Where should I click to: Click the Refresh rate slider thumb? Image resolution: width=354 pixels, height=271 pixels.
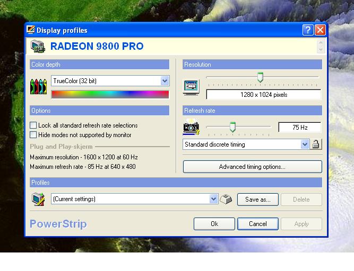click(x=232, y=127)
